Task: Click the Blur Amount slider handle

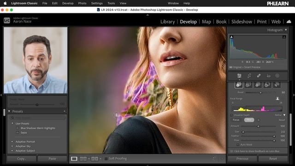Action: pyautogui.click(x=258, y=126)
